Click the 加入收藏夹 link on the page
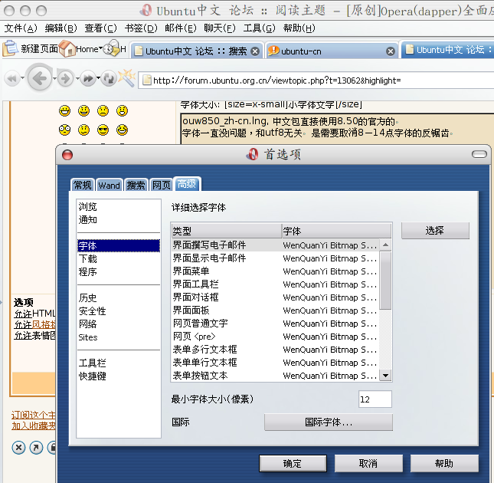Viewport: 494px width, 483px height. [34, 426]
